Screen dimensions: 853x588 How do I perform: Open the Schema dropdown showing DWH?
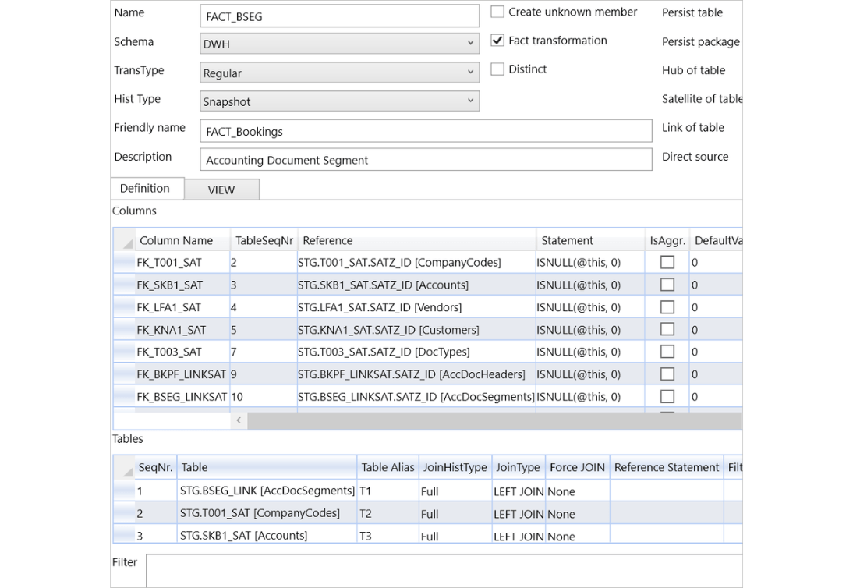(469, 44)
